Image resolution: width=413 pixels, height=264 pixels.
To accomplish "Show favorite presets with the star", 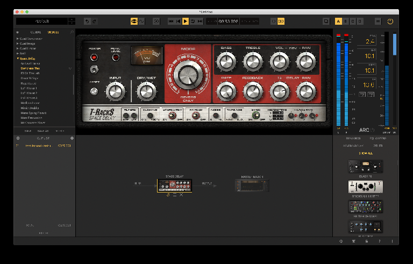I will [x=18, y=32].
